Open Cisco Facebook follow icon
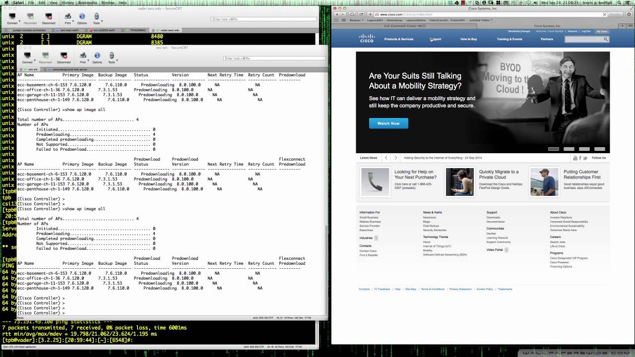The width and height of the screenshot is (635, 357). (x=580, y=158)
